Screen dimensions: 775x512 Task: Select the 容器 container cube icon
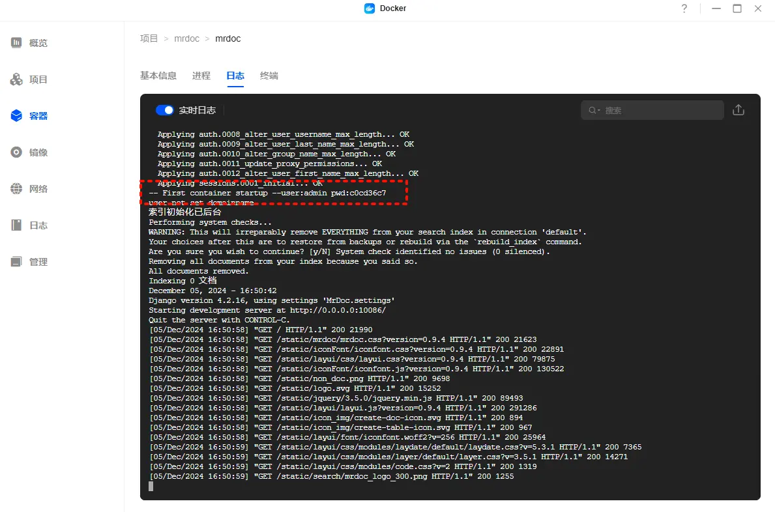click(x=17, y=116)
